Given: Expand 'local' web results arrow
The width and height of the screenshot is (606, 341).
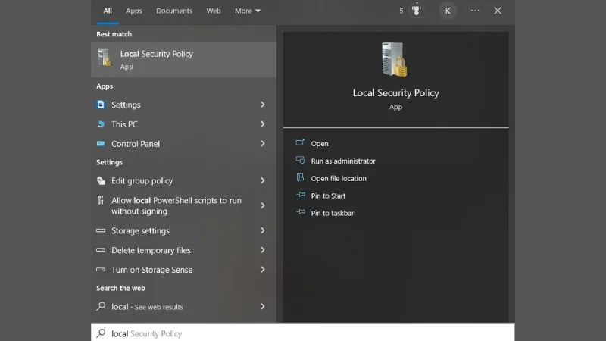Looking at the screenshot, I should [262, 306].
